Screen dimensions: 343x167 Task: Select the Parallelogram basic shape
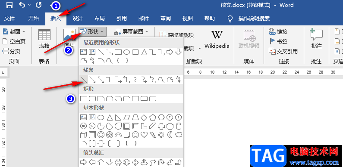127,118
